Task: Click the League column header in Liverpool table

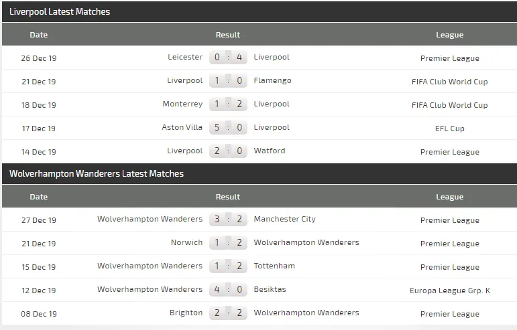Action: [449, 35]
